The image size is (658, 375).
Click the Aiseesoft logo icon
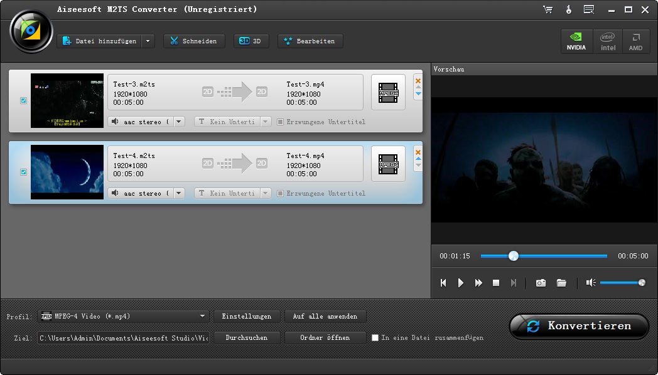(31, 31)
